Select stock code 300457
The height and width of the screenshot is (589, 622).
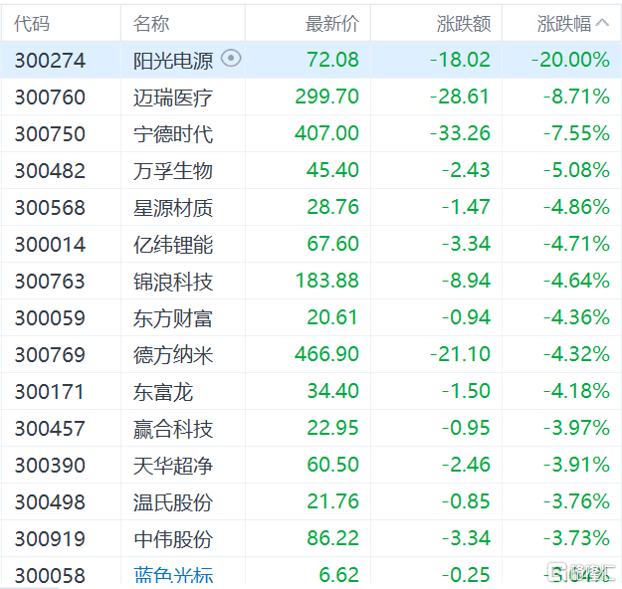[50, 429]
